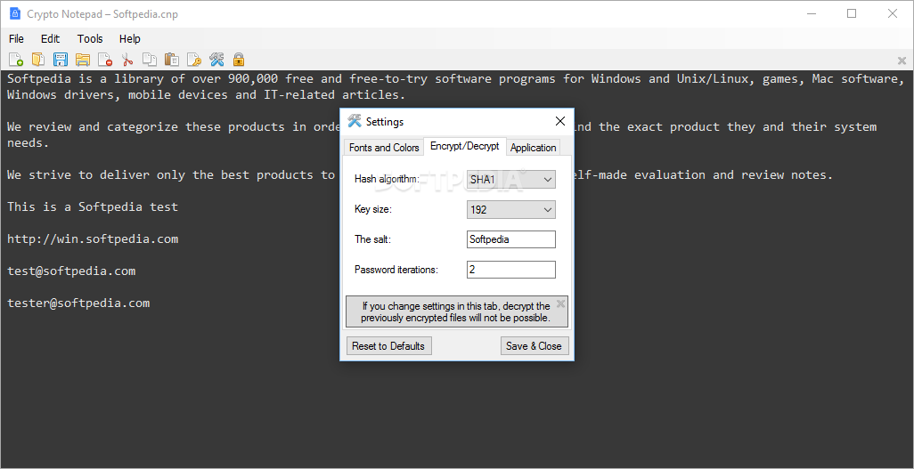Click the test@softpedia.com line in editor
The image size is (914, 469).
(x=71, y=271)
